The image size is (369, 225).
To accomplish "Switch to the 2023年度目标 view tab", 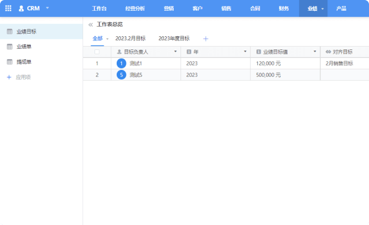I will click(x=174, y=39).
